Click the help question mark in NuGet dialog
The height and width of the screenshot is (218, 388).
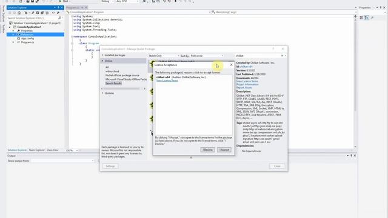coord(273,48)
